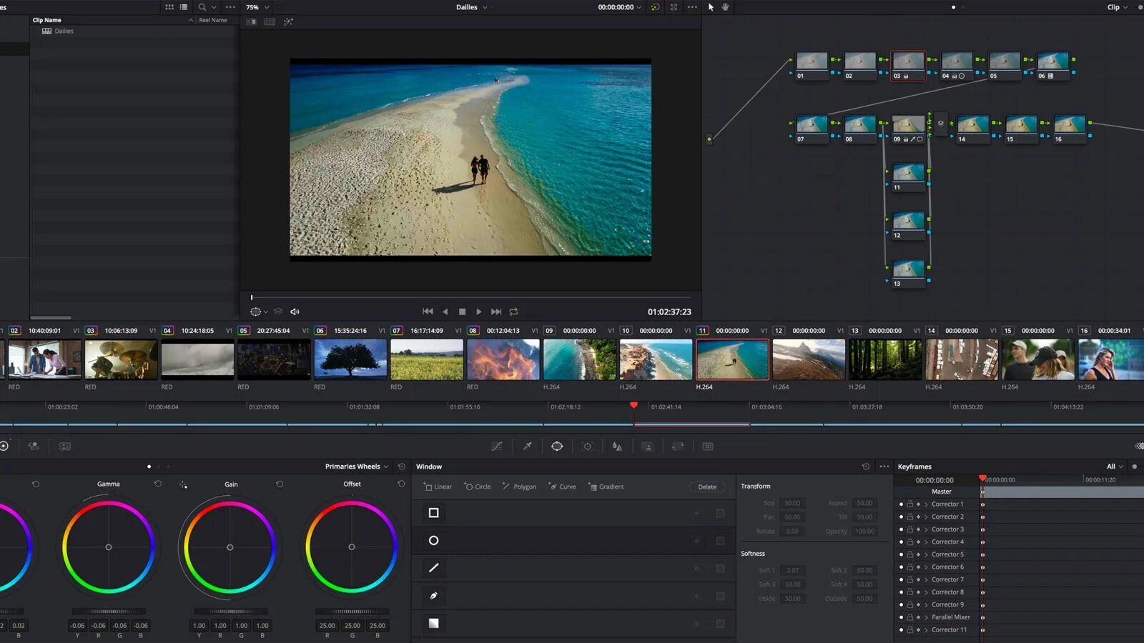The height and width of the screenshot is (643, 1144).
Task: Switch media pool to thumbnail grid view
Action: pyautogui.click(x=169, y=7)
